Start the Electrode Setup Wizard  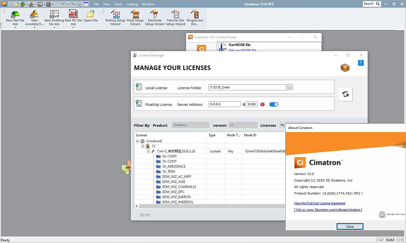(155, 15)
